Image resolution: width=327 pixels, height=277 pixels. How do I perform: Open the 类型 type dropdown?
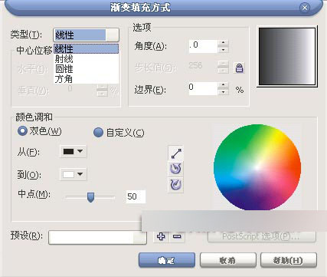pos(87,35)
